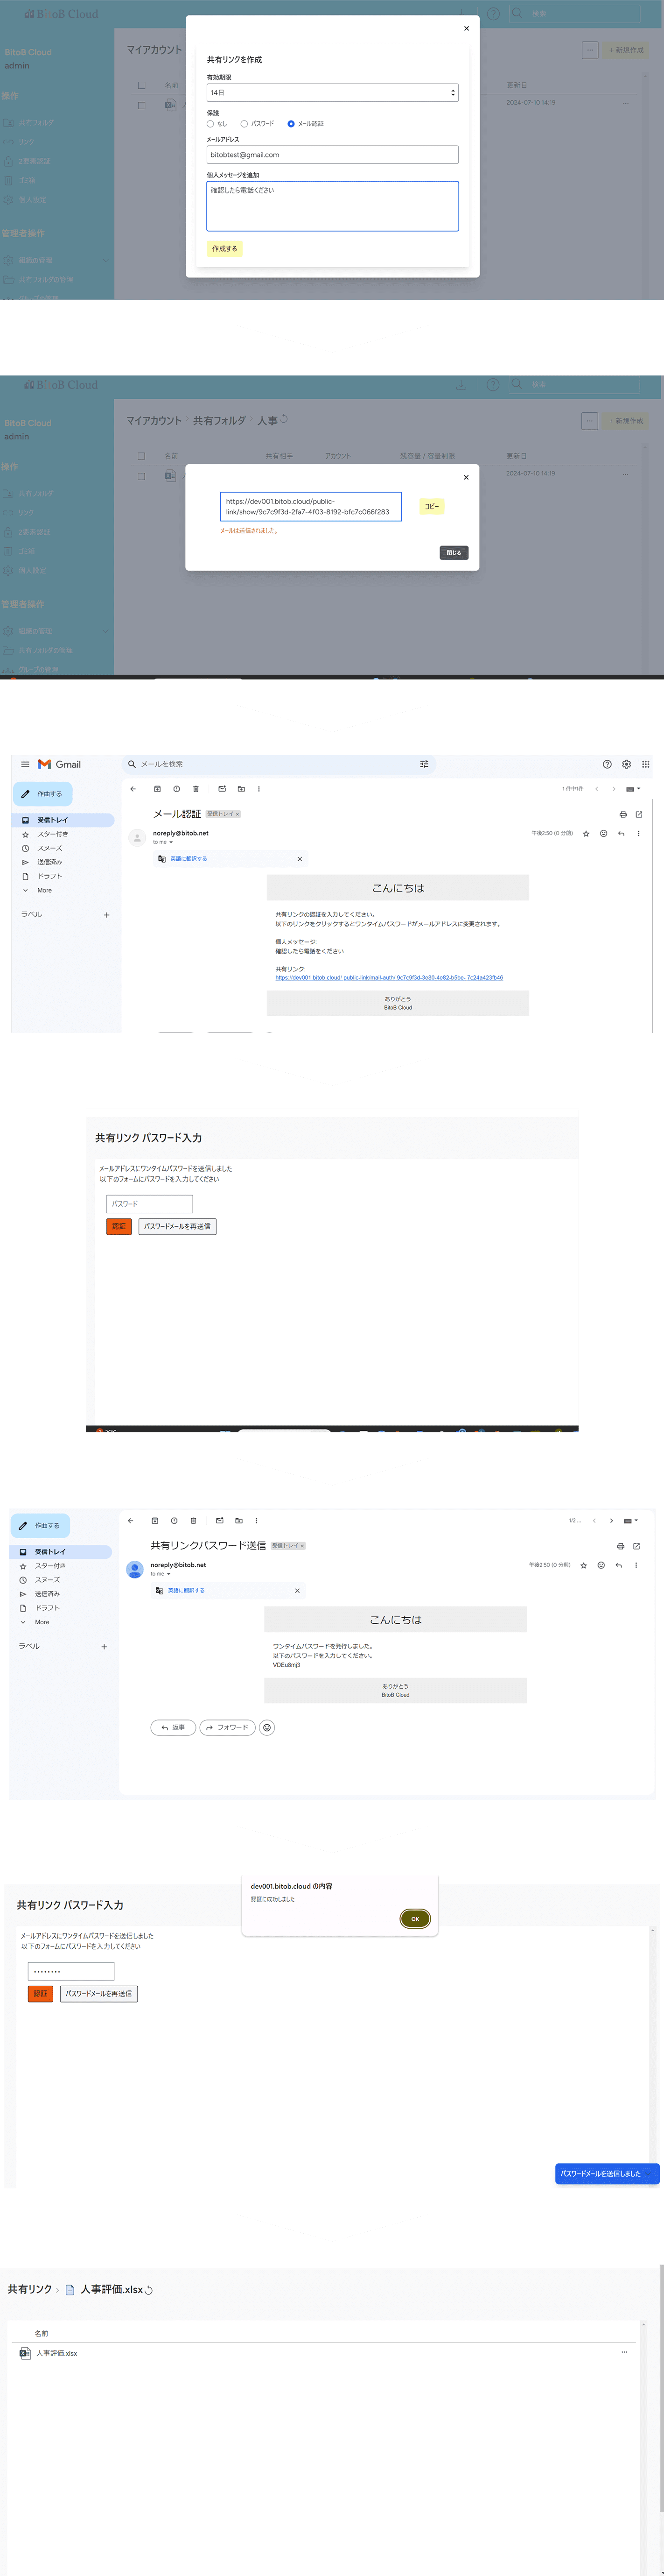
Task: Reply to the メール認証 email via arrow icon
Action: [621, 833]
